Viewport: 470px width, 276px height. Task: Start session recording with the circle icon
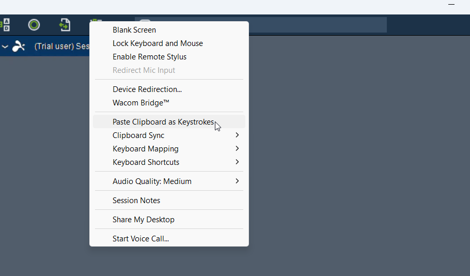tap(34, 25)
